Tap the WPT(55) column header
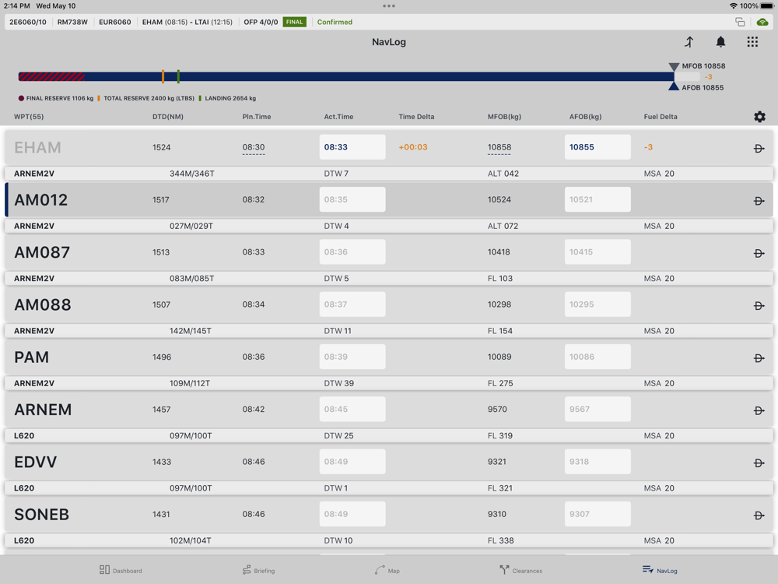Viewport: 778px width, 584px height. coord(29,117)
